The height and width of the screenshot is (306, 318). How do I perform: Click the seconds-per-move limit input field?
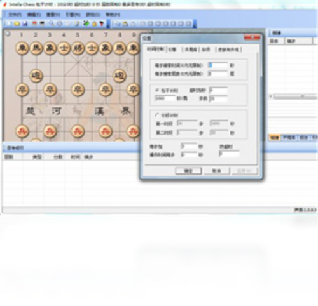coord(218,65)
